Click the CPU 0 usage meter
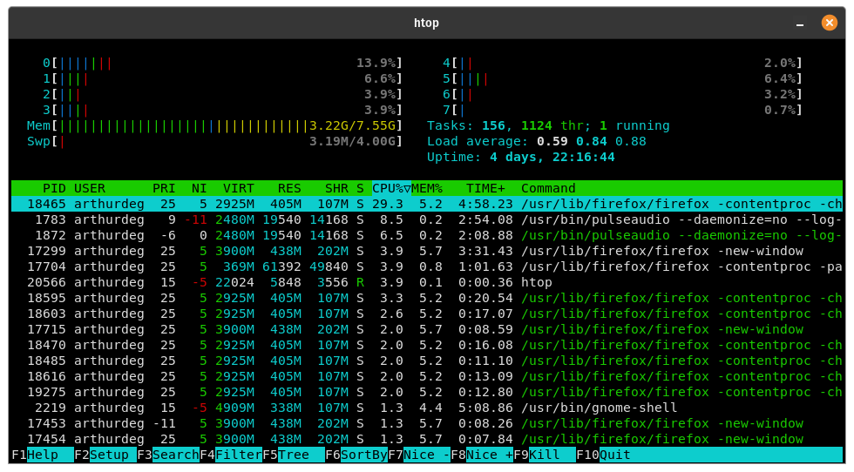Screen dimensions: 854x472 click(x=222, y=64)
